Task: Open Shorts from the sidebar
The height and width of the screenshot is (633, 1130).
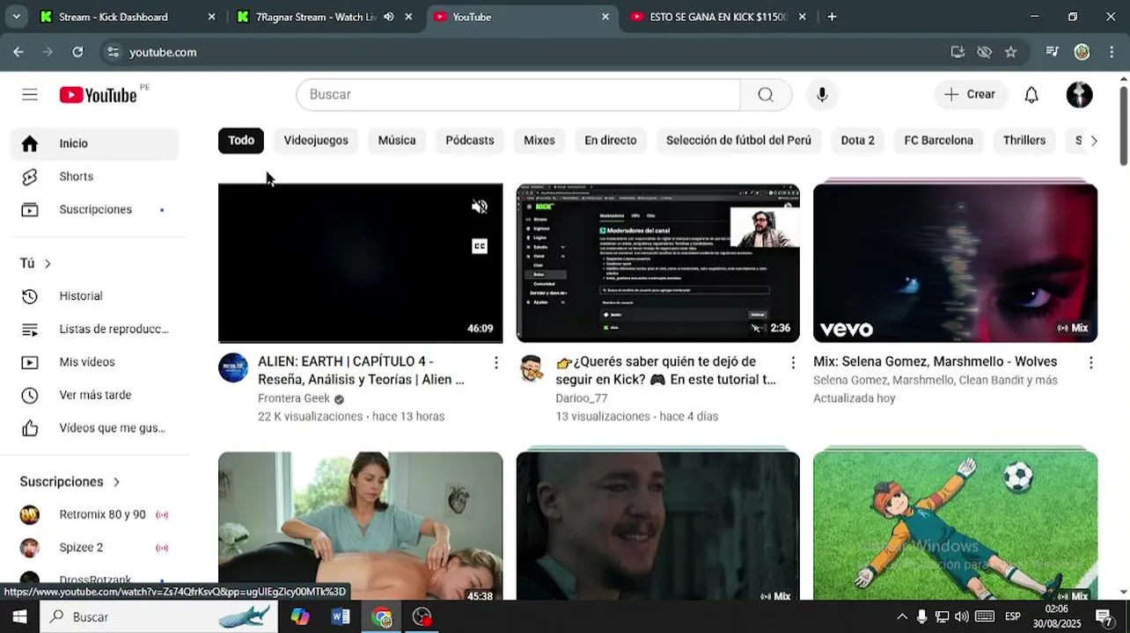Action: pyautogui.click(x=94, y=177)
